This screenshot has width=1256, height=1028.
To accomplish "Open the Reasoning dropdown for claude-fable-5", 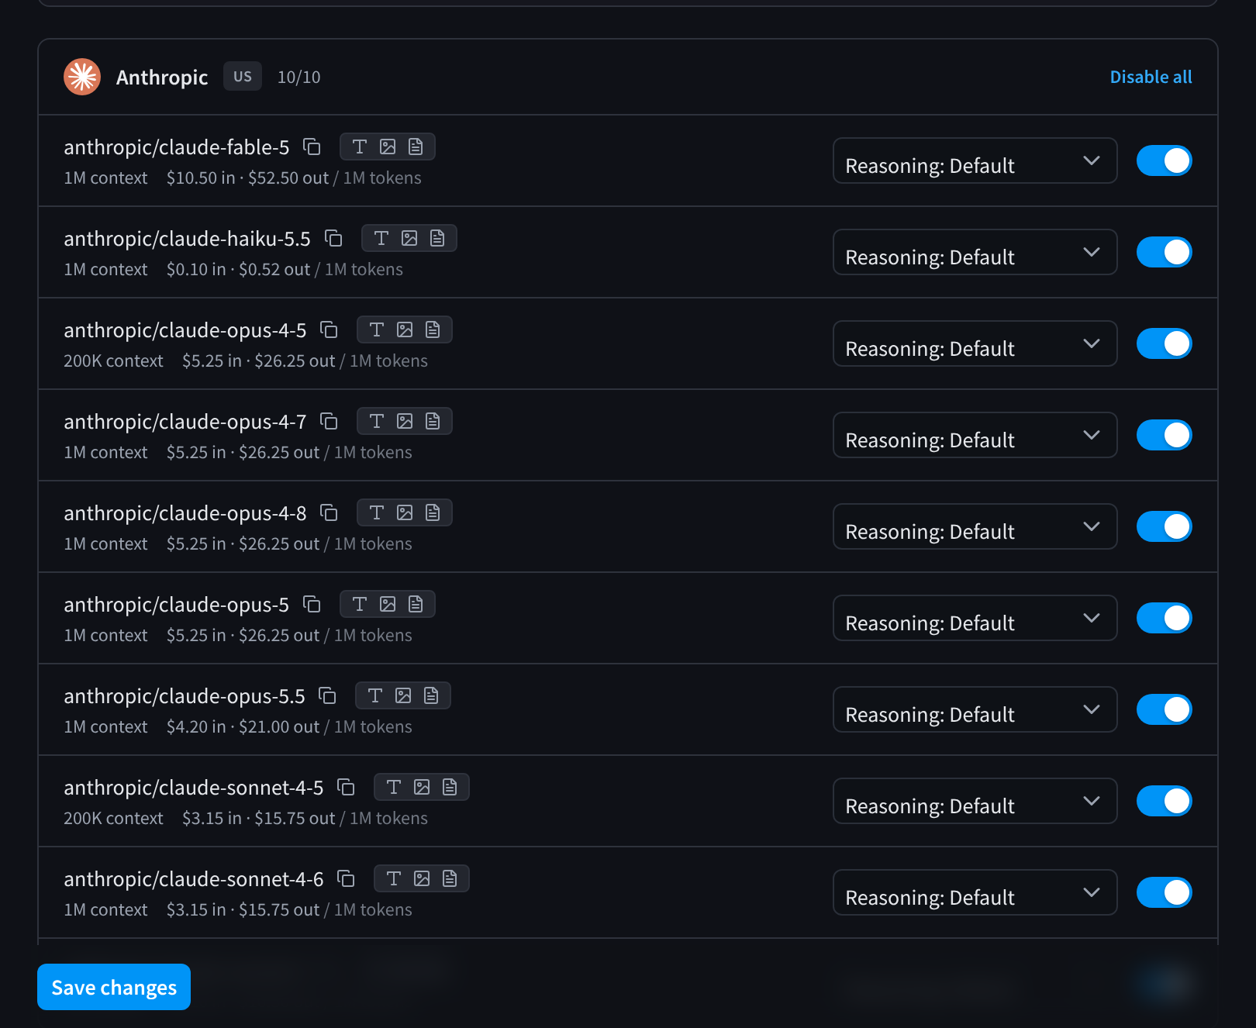I will click(x=975, y=160).
